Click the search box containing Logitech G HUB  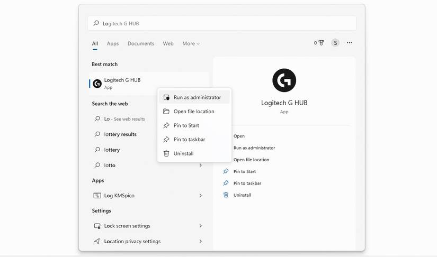coord(221,23)
